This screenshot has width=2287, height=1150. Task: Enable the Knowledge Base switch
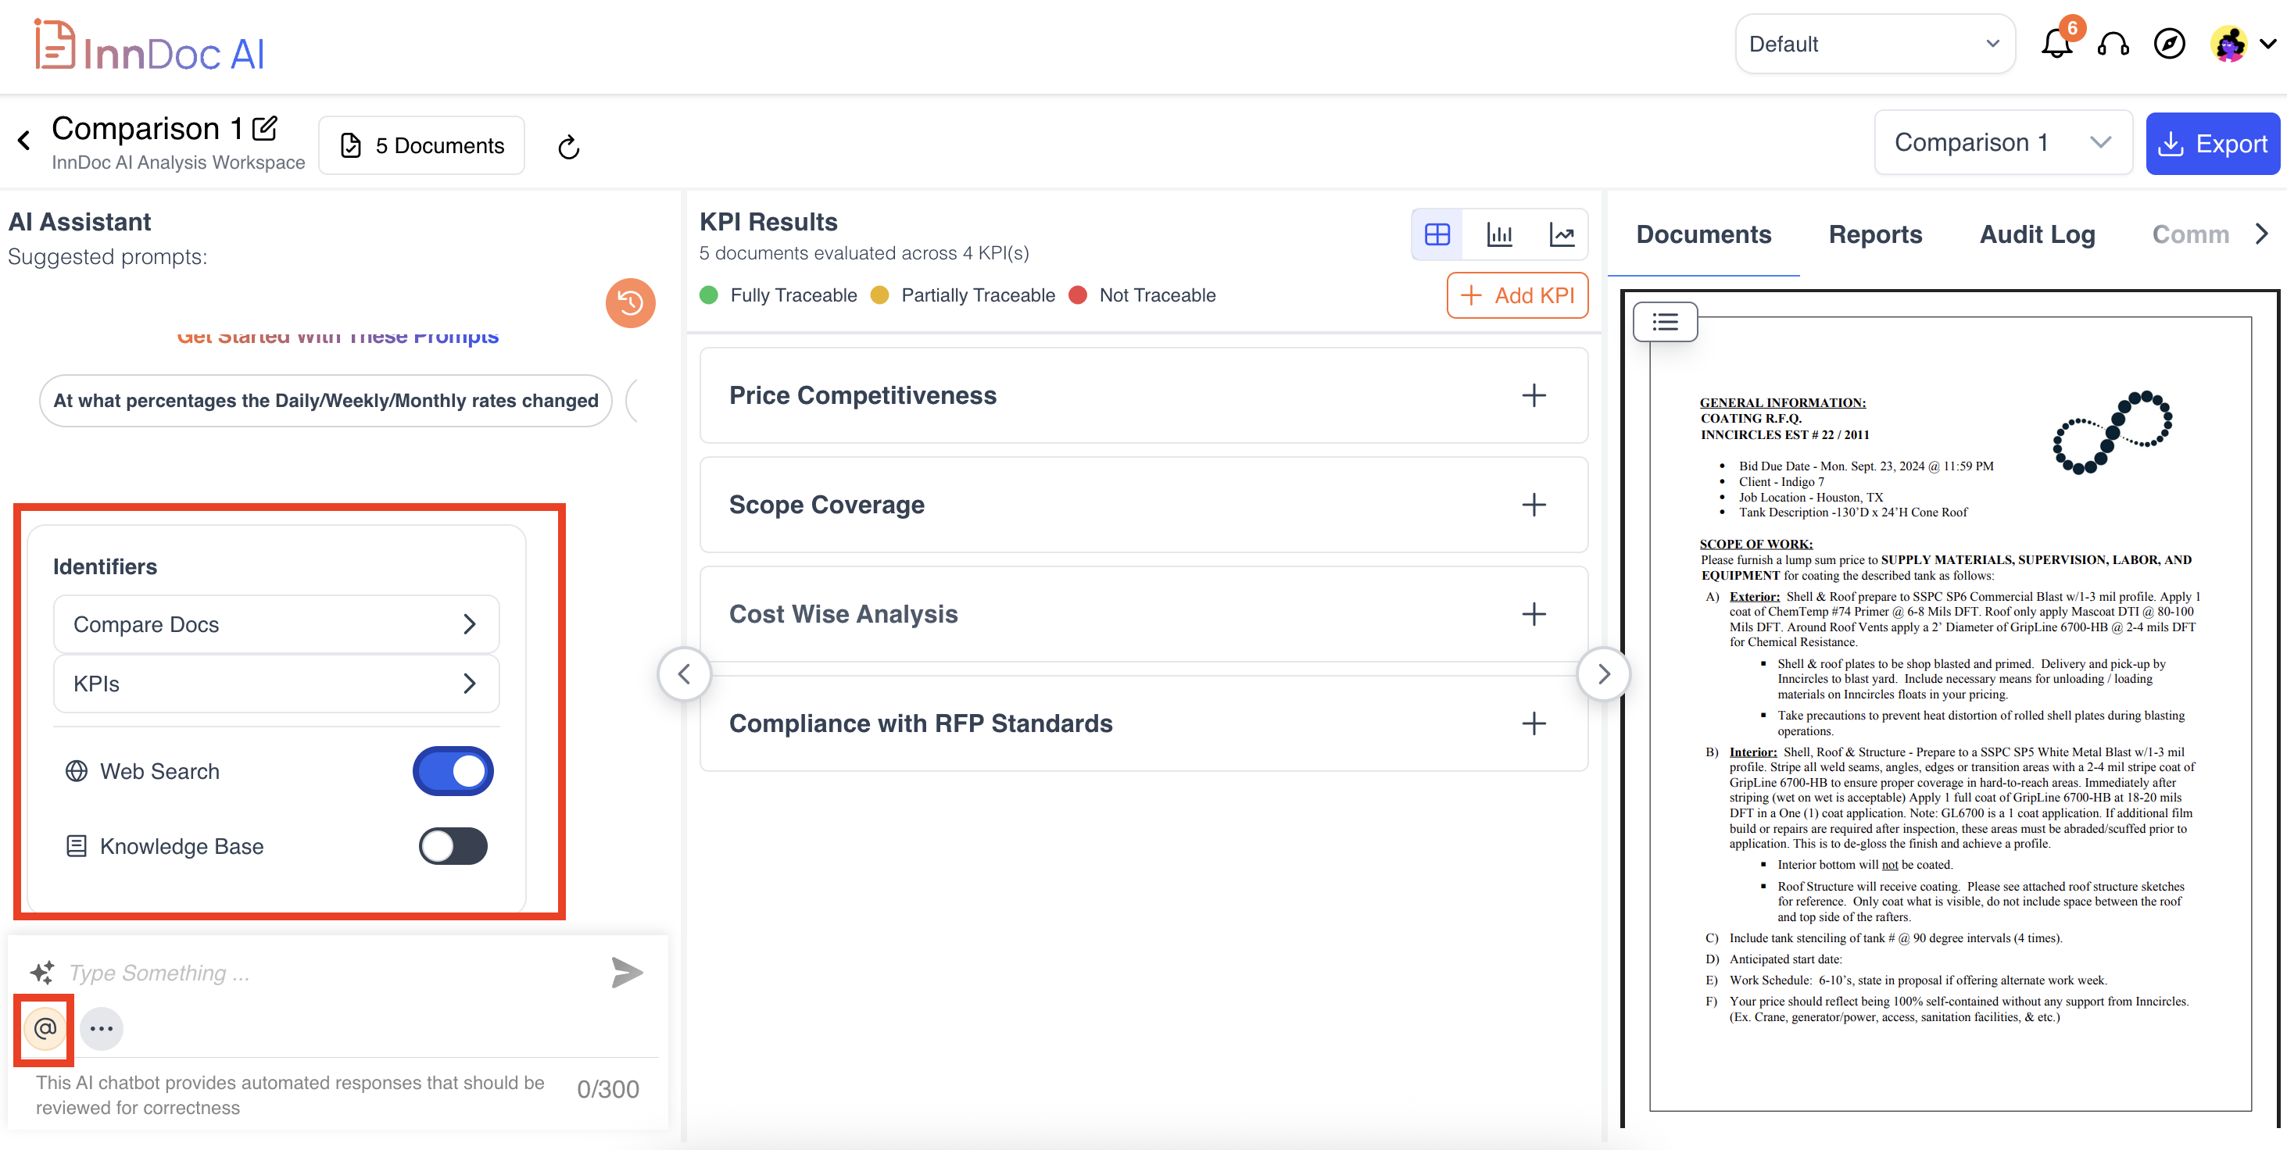tap(453, 845)
